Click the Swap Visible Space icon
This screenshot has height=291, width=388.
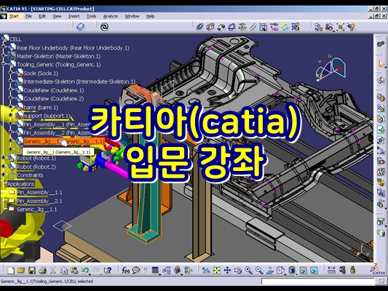pyautogui.click(x=314, y=270)
